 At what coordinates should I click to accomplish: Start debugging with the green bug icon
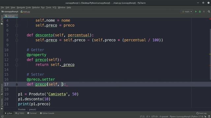click(x=200, y=12)
